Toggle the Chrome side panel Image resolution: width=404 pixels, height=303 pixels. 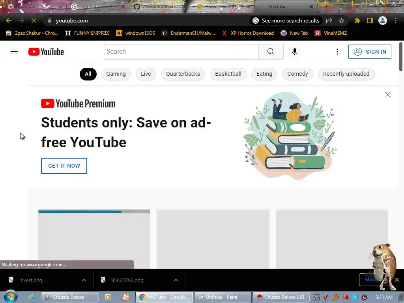point(370,21)
